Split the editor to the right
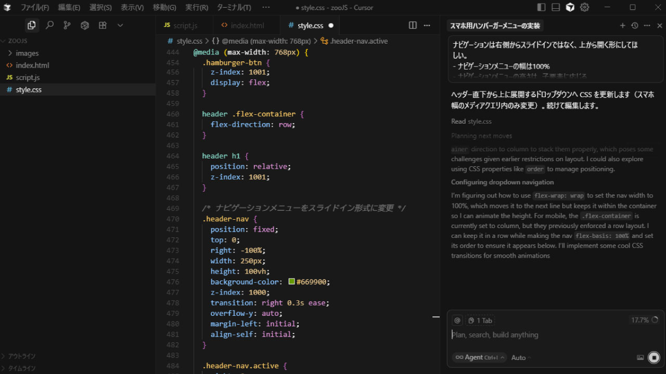The width and height of the screenshot is (666, 374). tap(413, 25)
